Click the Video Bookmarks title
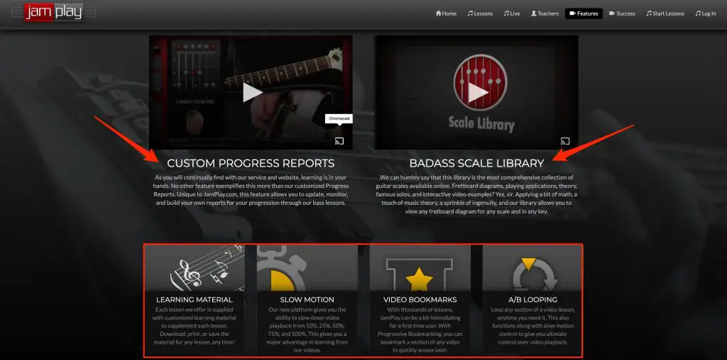727x360 pixels. pos(420,299)
